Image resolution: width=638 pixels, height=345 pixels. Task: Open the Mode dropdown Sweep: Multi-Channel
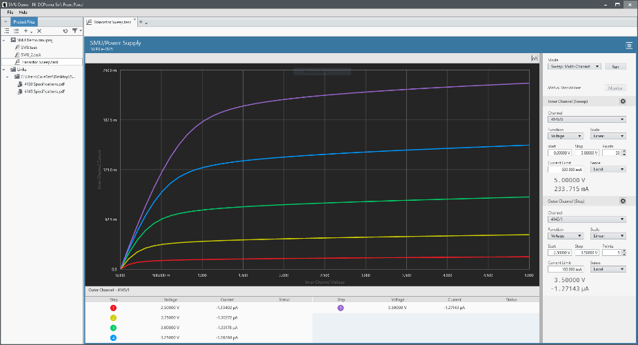(x=575, y=67)
